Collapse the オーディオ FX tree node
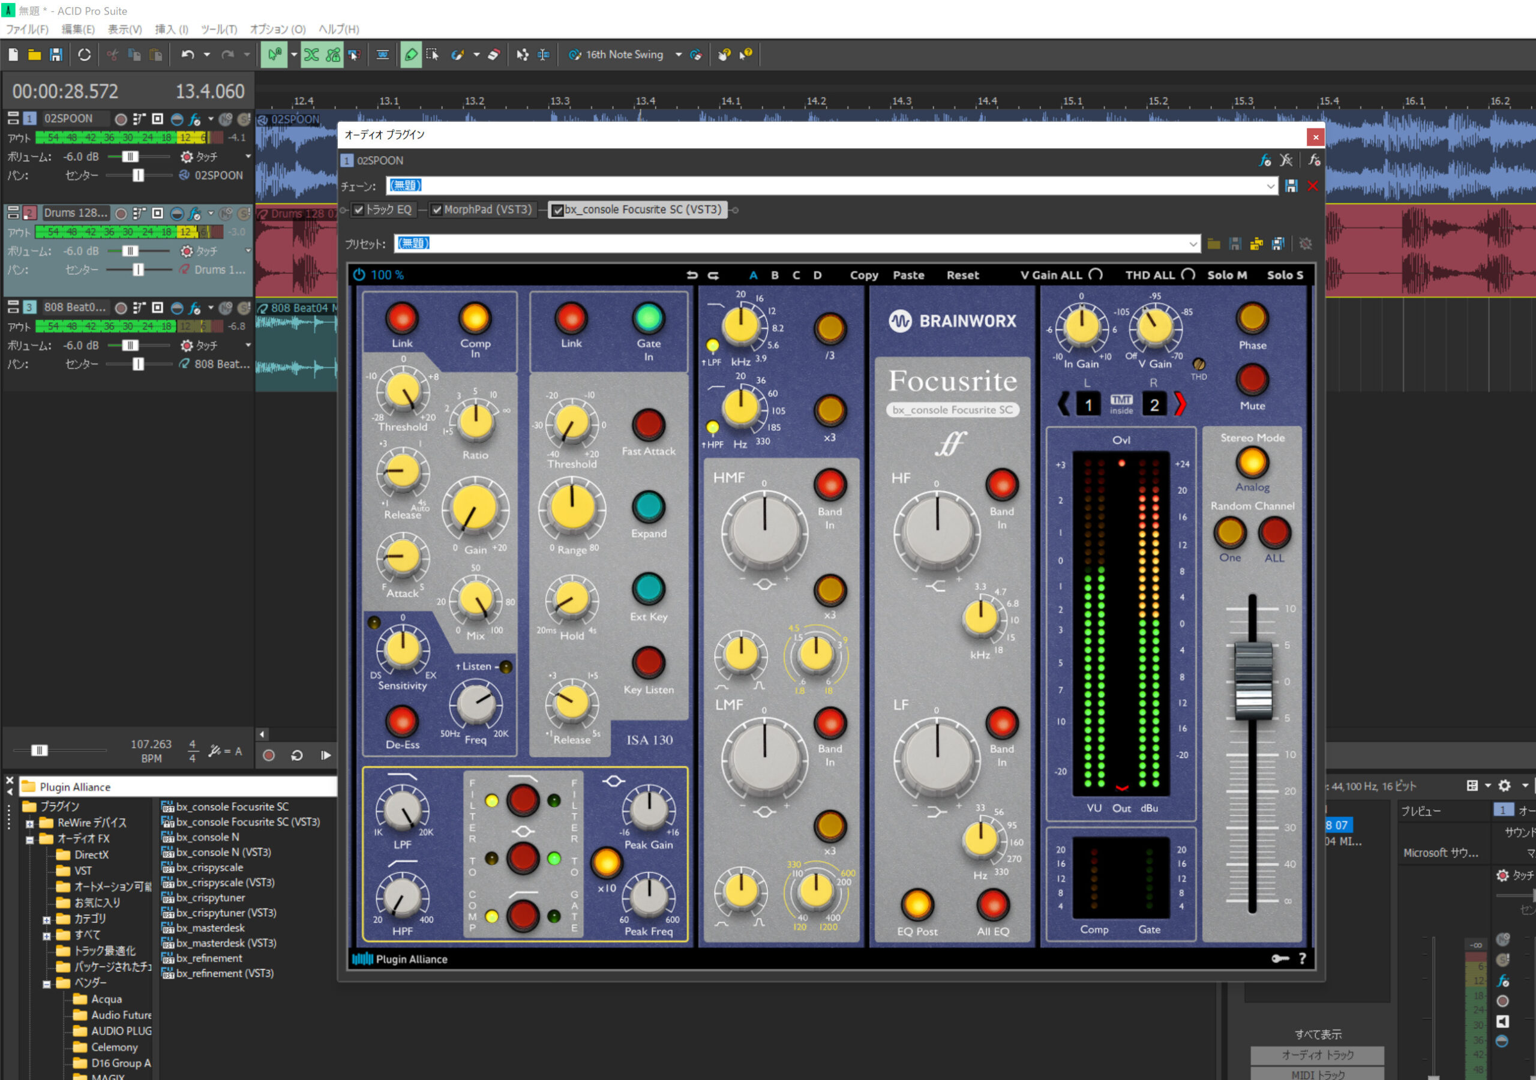The height and width of the screenshot is (1080, 1536). [30, 840]
